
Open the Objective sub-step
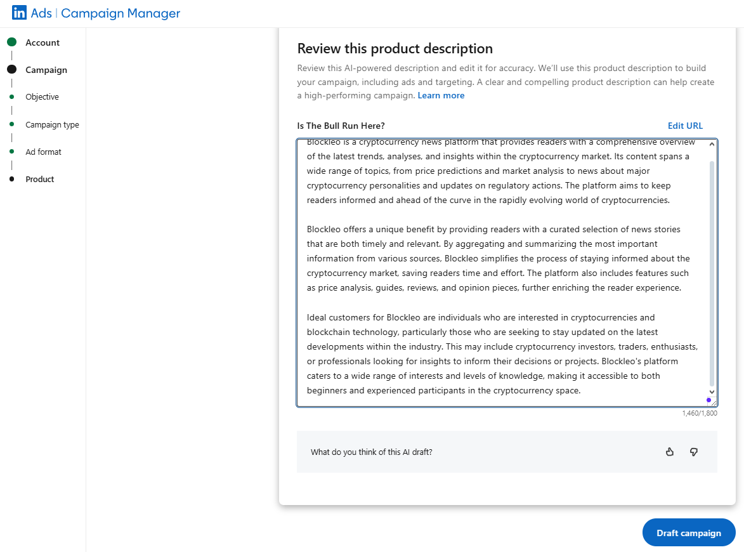(x=42, y=97)
